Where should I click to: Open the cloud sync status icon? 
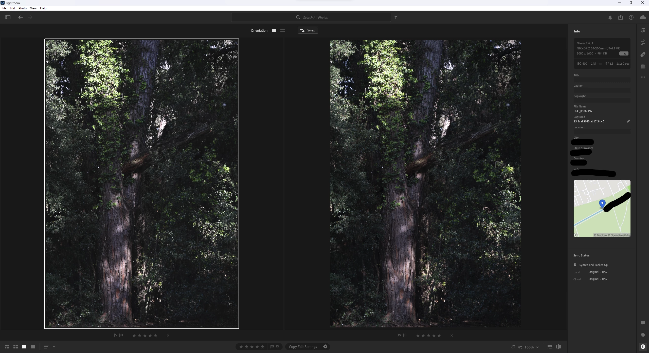pos(642,17)
